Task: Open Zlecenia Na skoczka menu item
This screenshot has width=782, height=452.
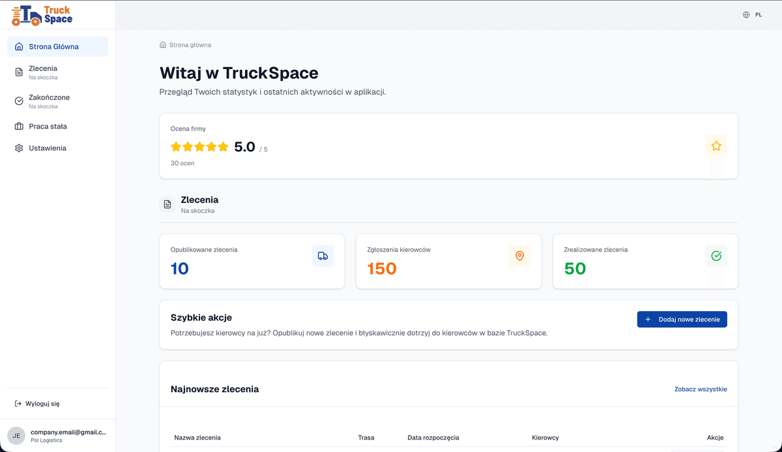Action: click(57, 72)
